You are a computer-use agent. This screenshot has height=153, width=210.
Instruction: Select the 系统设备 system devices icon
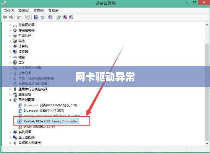point(15,132)
